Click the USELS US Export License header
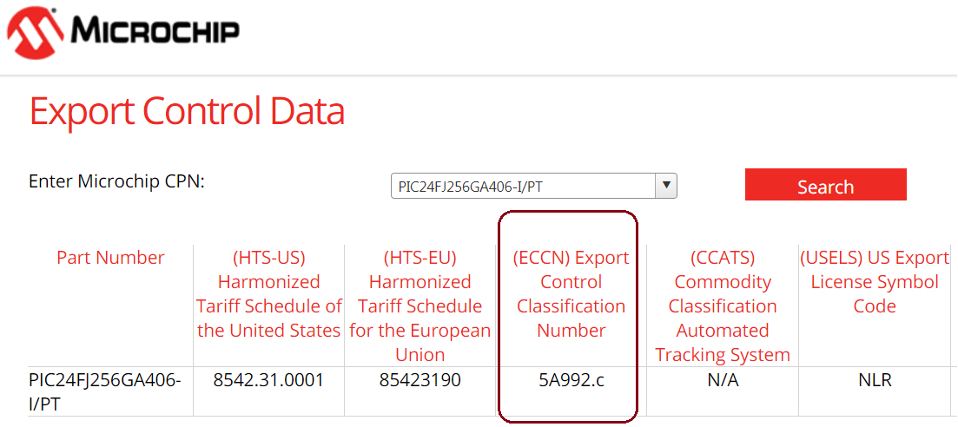This screenshot has width=958, height=427. [x=875, y=282]
